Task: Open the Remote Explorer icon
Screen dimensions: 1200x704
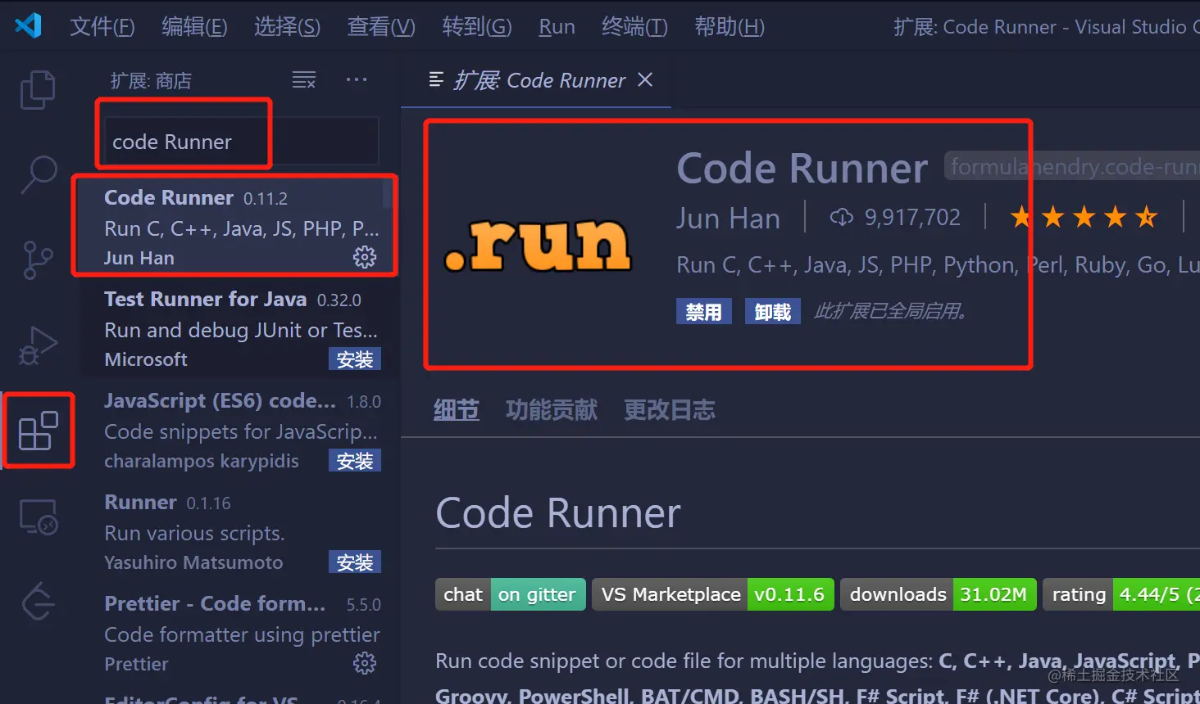Action: coord(38,517)
